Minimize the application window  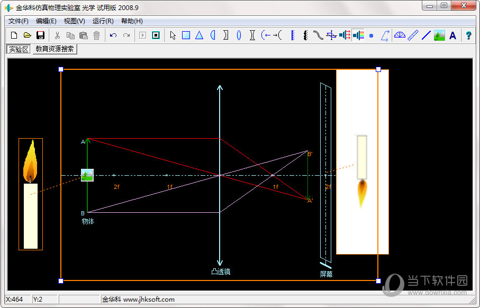click(430, 6)
